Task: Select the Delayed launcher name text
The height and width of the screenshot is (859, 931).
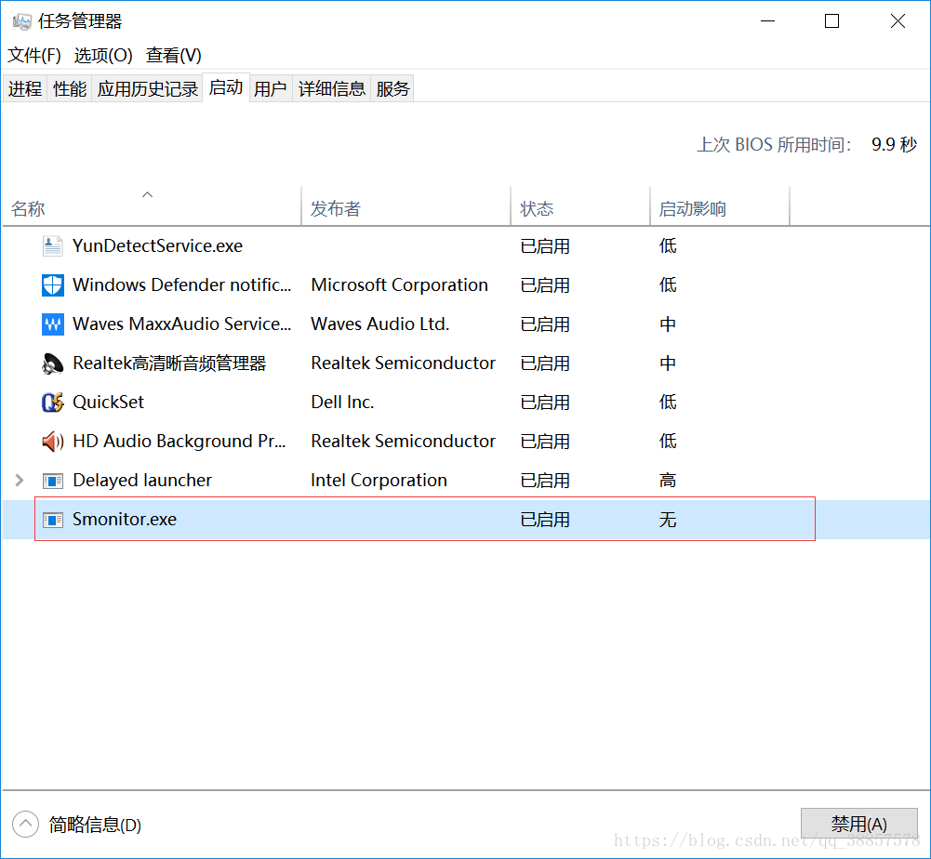Action: 142,481
